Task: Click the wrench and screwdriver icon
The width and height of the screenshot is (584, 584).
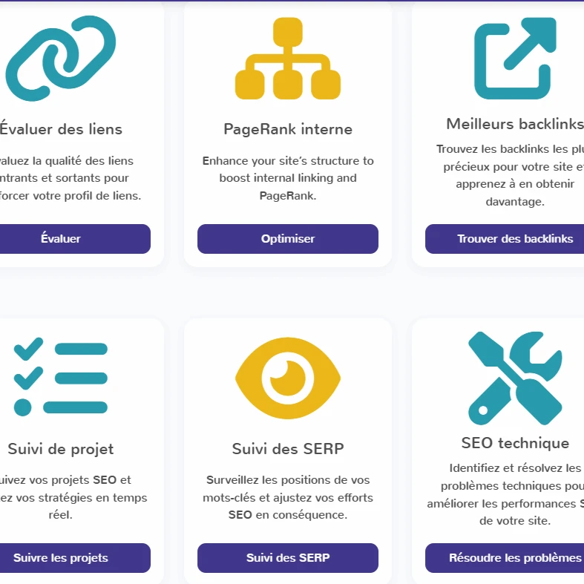Action: click(515, 378)
